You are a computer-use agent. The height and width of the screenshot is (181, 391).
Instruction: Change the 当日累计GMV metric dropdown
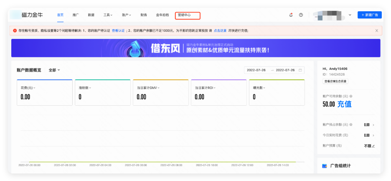coord(158,88)
